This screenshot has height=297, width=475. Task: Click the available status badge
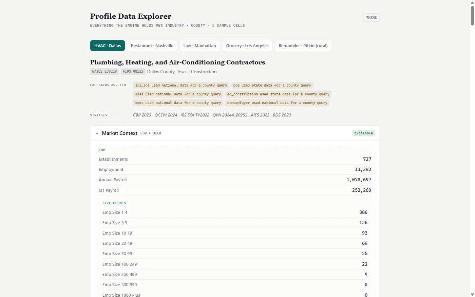[x=363, y=133]
